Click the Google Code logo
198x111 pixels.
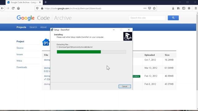click(x=33, y=18)
